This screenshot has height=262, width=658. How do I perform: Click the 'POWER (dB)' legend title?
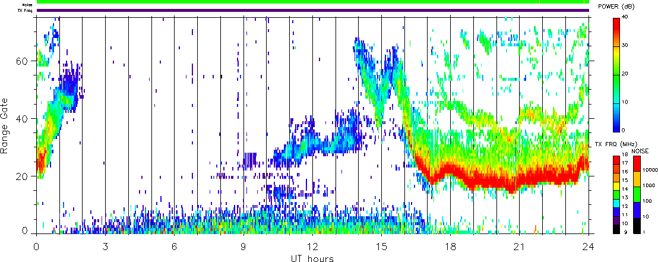coord(616,7)
